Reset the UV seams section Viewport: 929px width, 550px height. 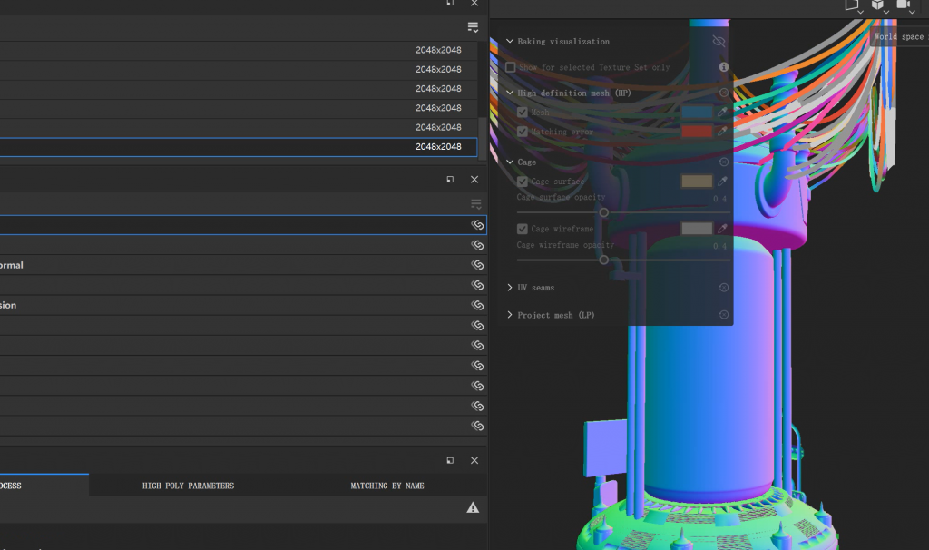724,288
